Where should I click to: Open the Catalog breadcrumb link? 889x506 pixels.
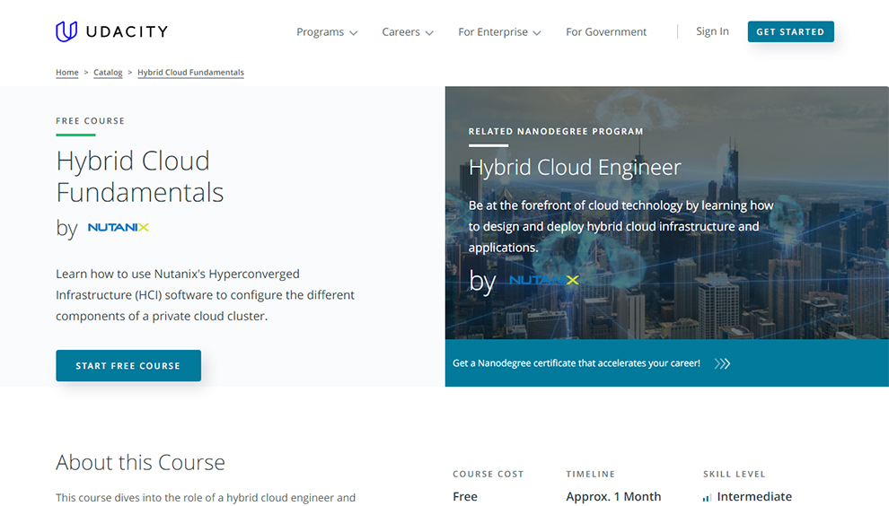coord(108,73)
